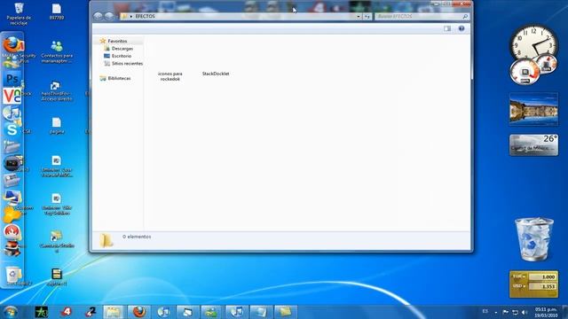Viewport: 568px width, 319px height.
Task: Launch Skype from the side dock
Action: click(12, 129)
